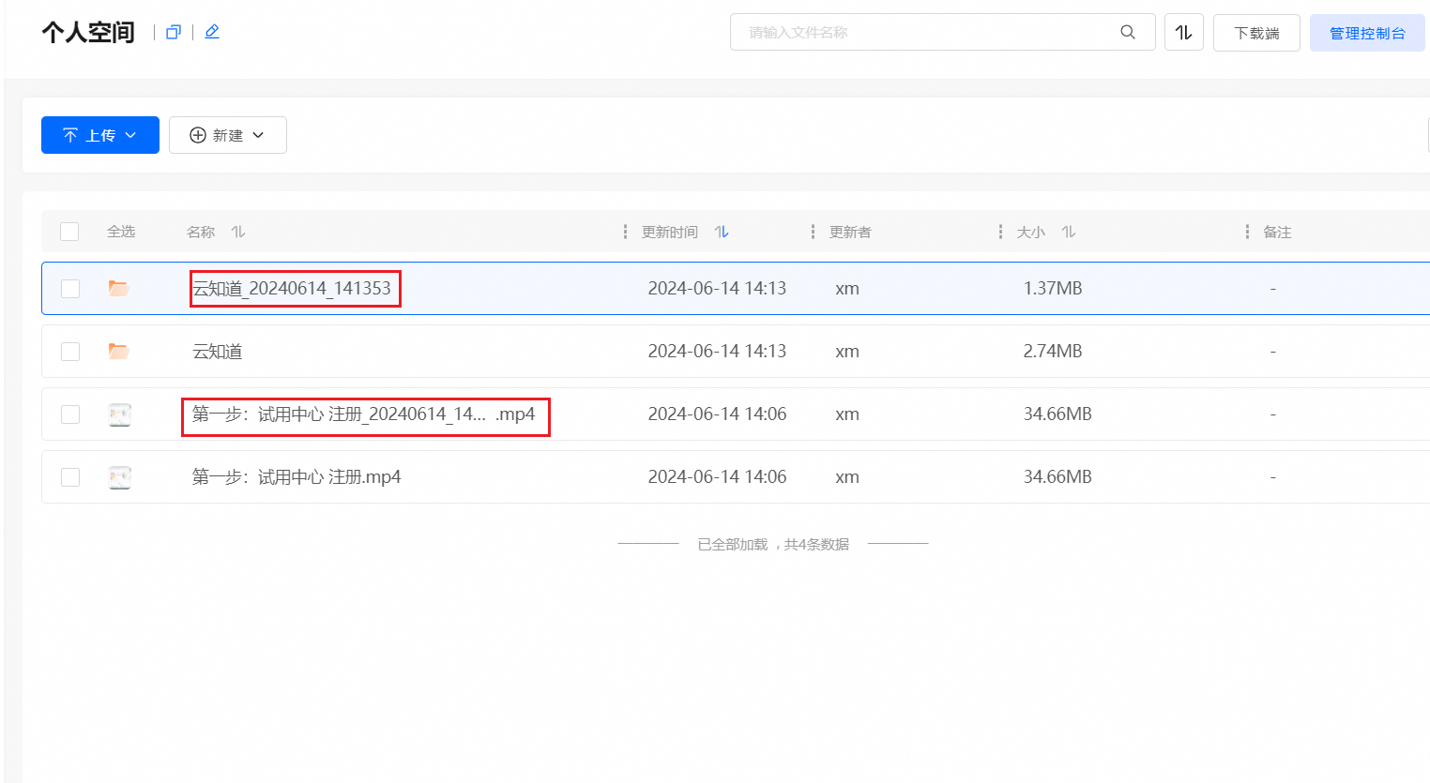Click the 更新时间 column header
This screenshot has width=1430, height=783.
pos(670,232)
